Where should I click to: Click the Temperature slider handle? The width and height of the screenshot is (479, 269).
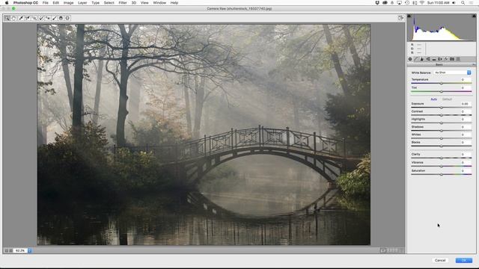click(x=441, y=83)
